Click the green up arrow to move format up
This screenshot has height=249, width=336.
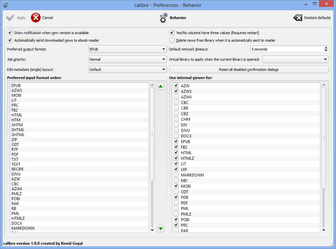pos(161,86)
